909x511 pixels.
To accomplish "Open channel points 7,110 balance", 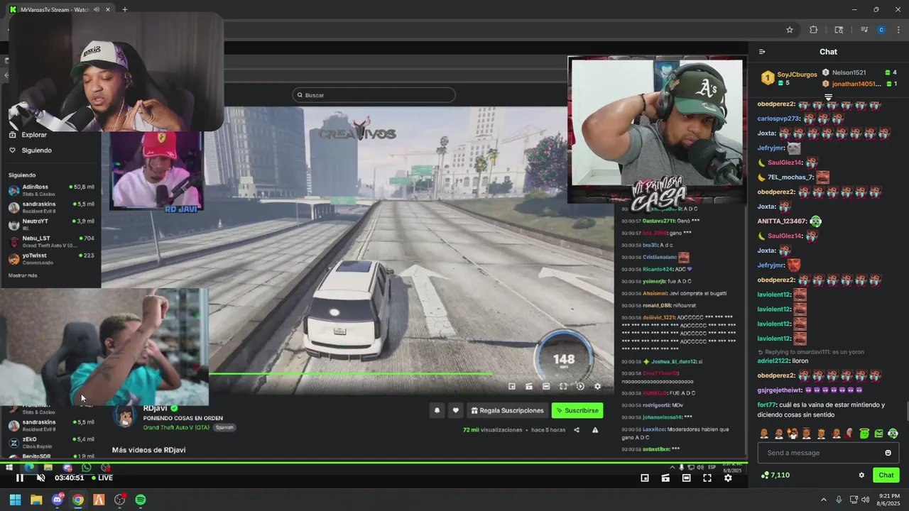I will point(775,475).
